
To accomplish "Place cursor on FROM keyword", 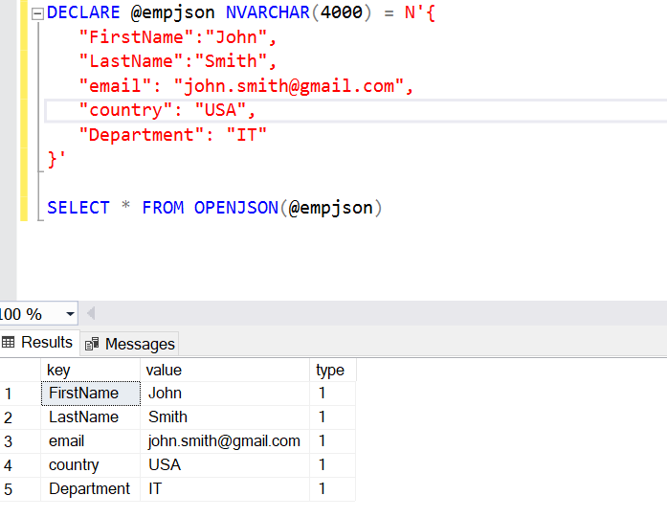I will (x=163, y=208).
